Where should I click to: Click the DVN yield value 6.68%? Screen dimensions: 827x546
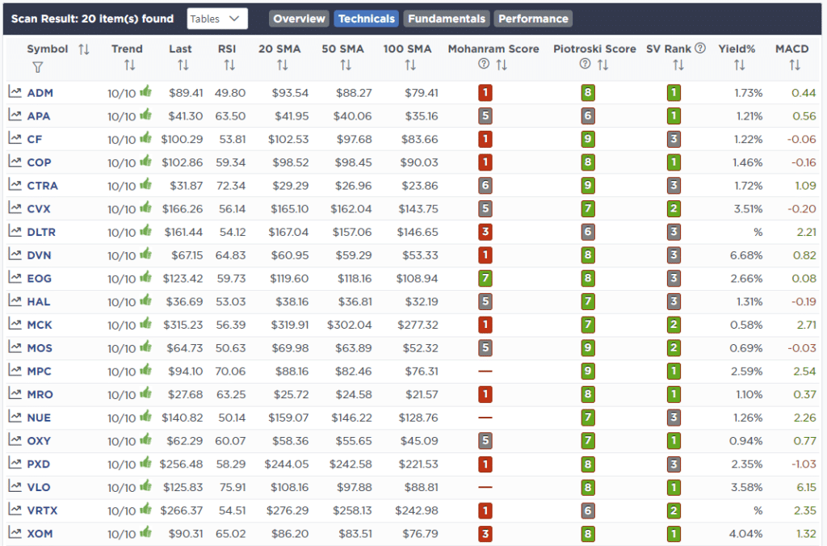coord(746,255)
